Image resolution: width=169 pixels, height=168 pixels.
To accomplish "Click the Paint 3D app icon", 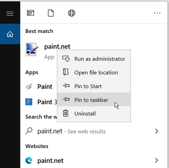I will coord(29,102).
